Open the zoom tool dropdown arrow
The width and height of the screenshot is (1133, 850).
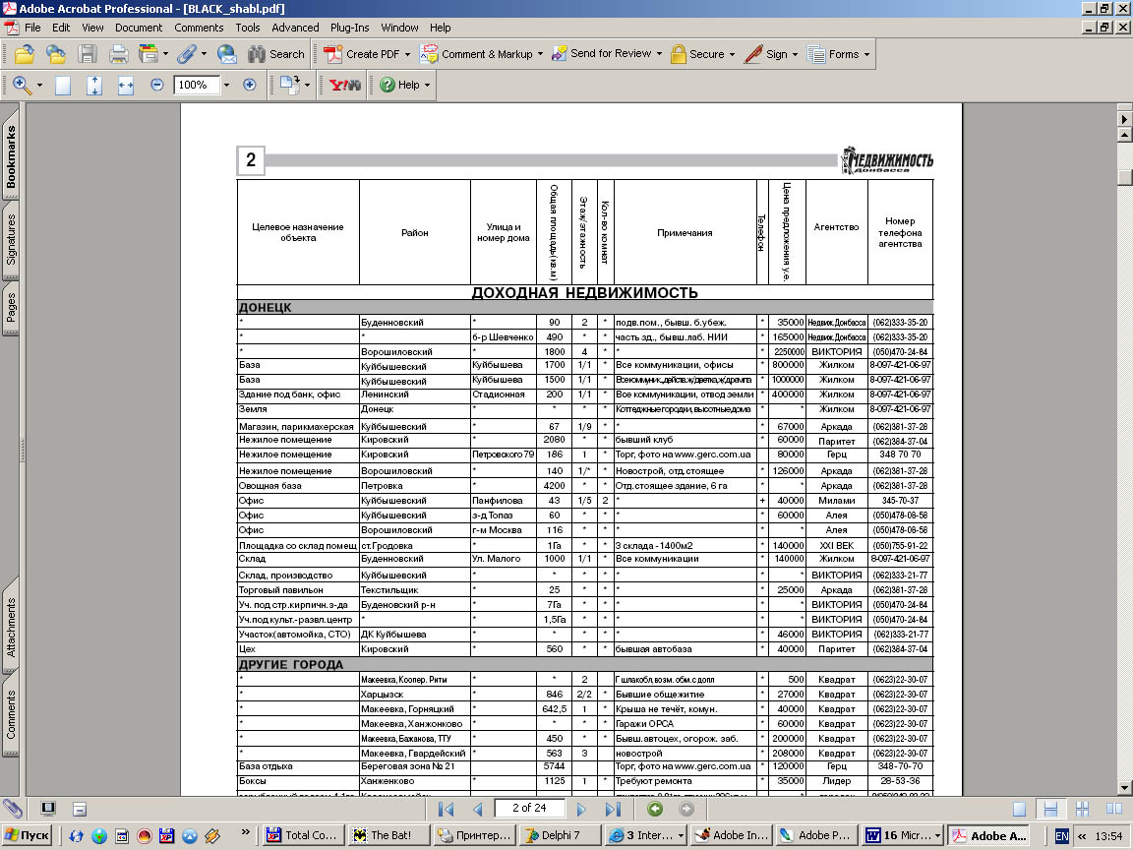tap(39, 86)
